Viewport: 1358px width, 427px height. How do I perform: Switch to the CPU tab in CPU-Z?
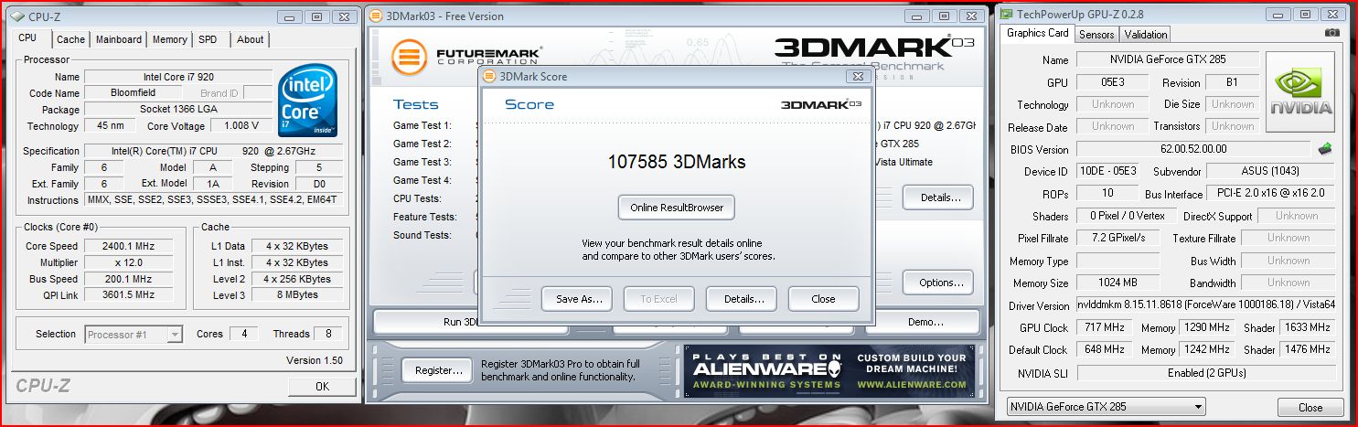27,37
